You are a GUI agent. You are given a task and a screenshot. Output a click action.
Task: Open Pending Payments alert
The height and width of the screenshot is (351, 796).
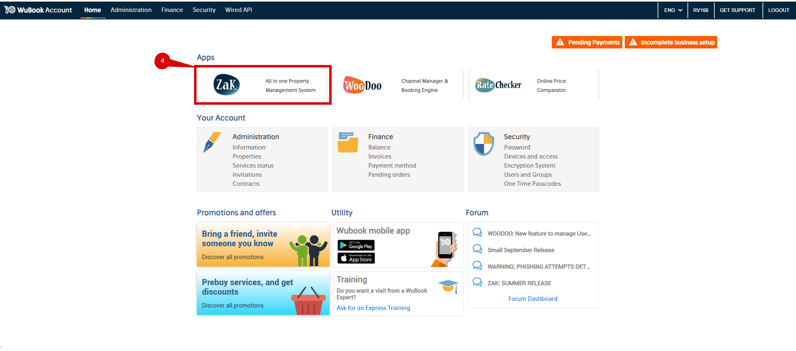pyautogui.click(x=587, y=42)
